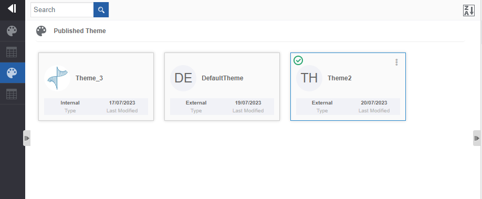The width and height of the screenshot is (482, 199).
Task: Click Internal type value on Theme_3
Action: coord(70,103)
